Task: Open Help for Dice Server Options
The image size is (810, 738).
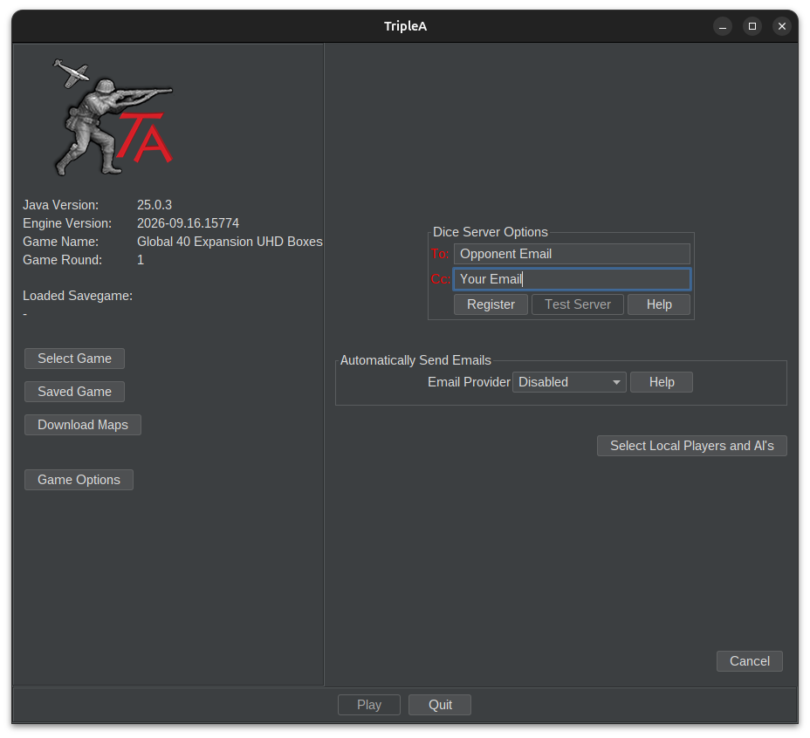Action: (x=659, y=304)
